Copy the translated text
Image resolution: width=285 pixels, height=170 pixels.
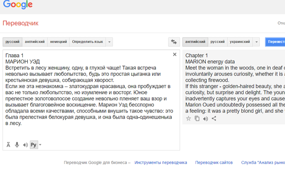click(197, 119)
